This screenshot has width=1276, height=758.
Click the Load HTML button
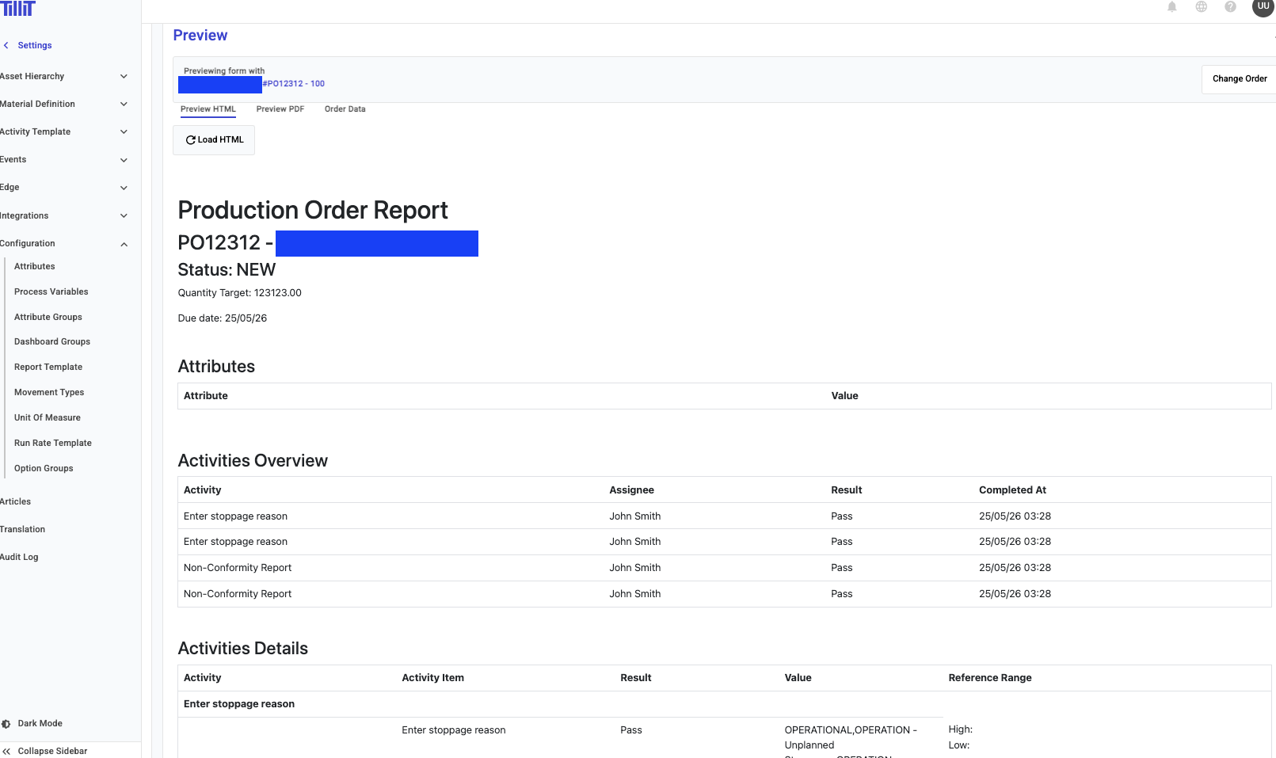214,140
